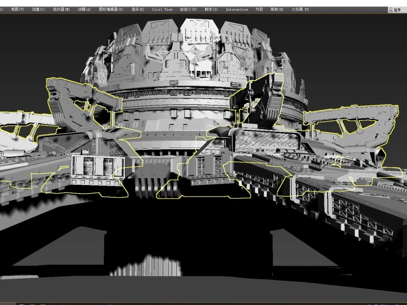The image size is (407, 305).
Task: Open the 脚本(S) menu
Action: [x=211, y=9]
